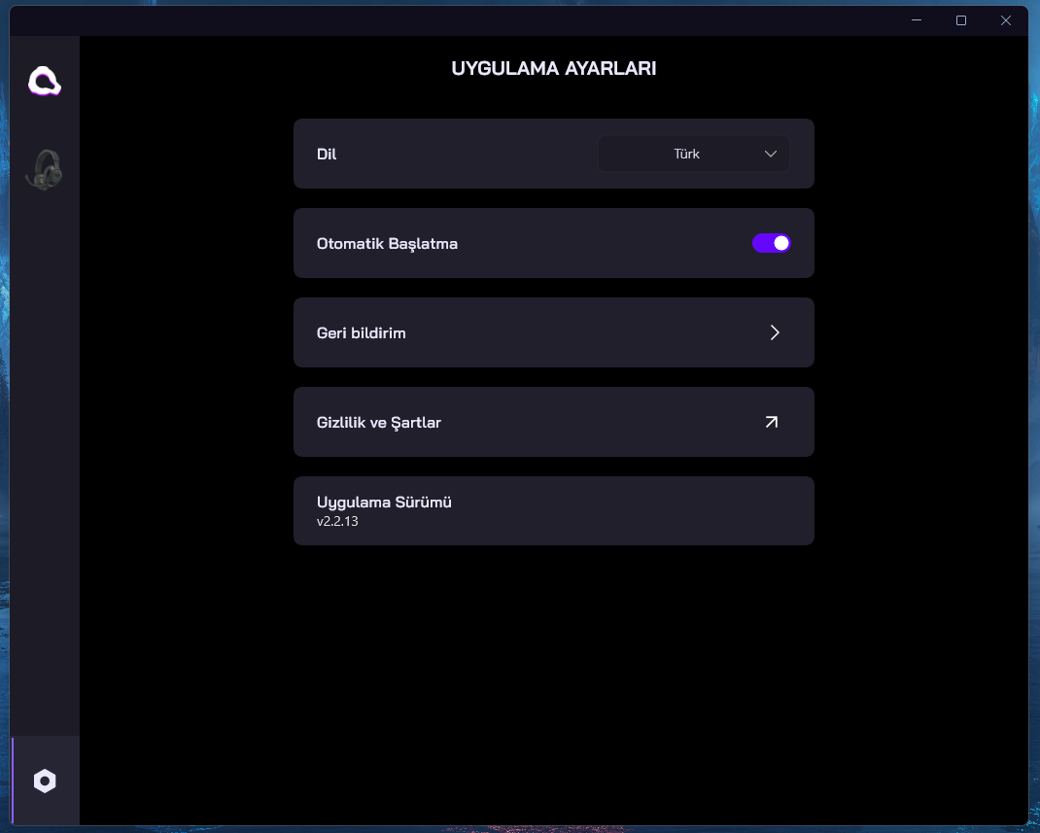Open the Dil language dropdown

pos(694,154)
